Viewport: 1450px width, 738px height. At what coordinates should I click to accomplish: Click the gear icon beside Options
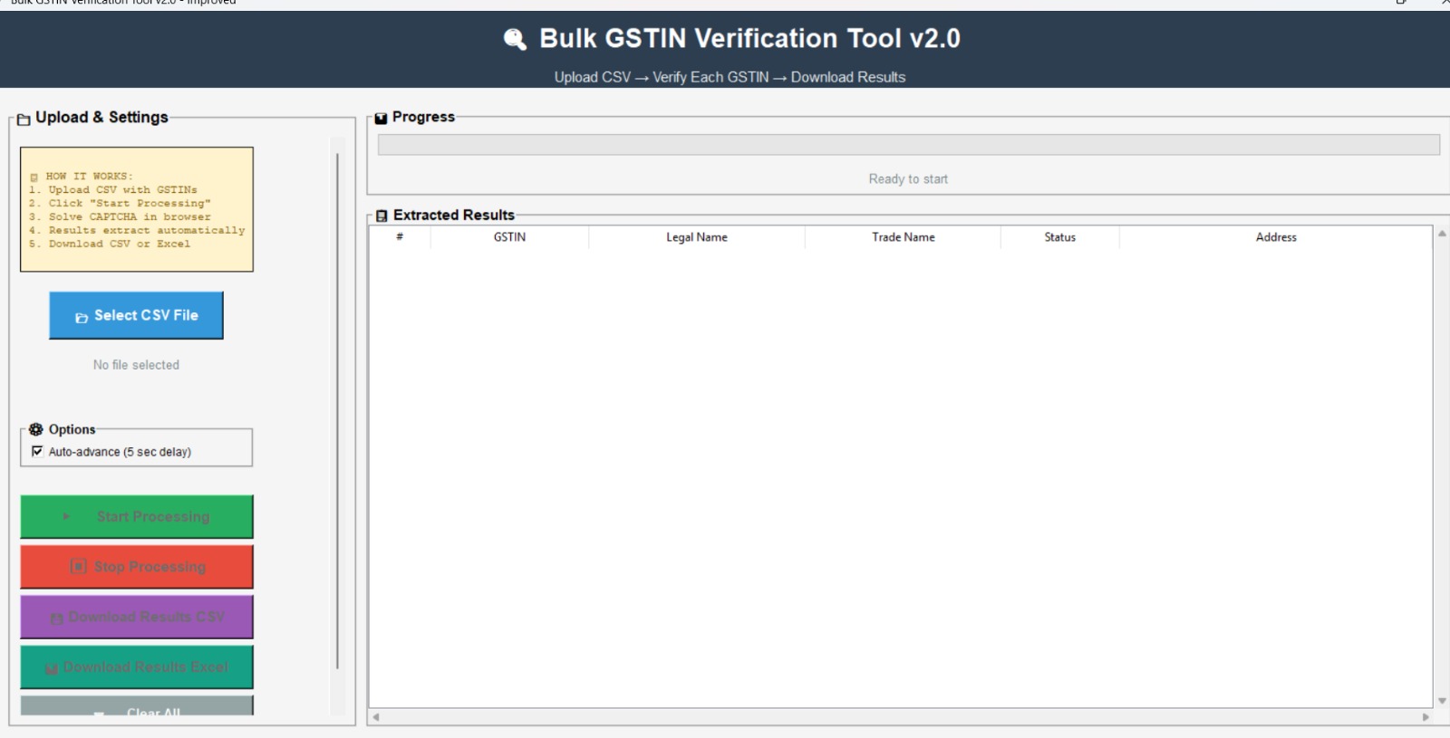[36, 429]
